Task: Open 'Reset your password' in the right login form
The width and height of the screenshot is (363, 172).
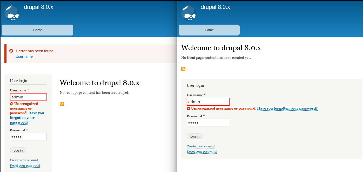Action: [202, 151]
